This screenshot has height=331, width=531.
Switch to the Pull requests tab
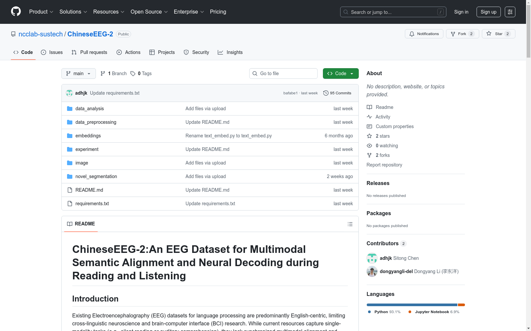coord(89,52)
